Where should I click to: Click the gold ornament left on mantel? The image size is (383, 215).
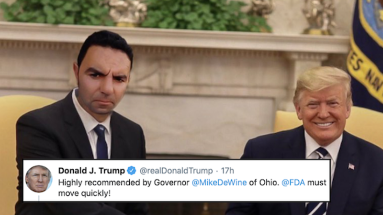(x=127, y=13)
